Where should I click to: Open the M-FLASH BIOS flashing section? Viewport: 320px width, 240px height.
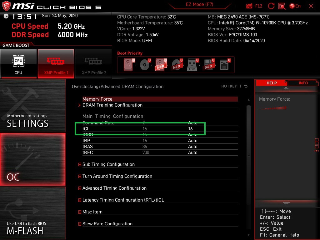click(32, 213)
